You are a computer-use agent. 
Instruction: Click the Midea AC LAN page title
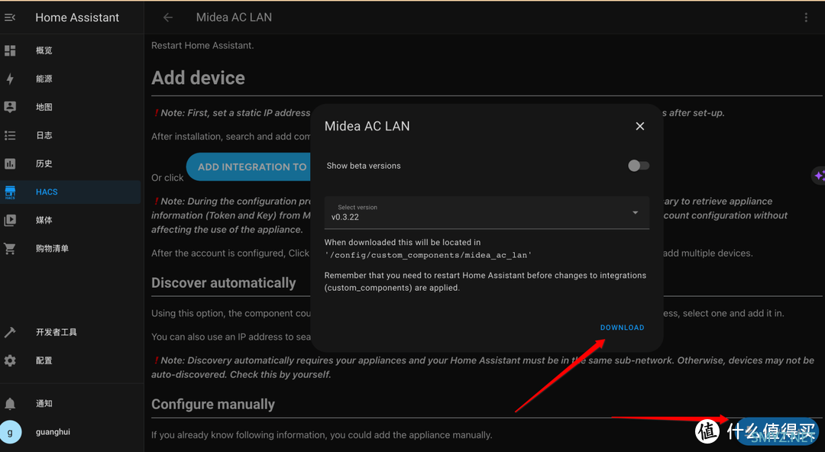[235, 18]
